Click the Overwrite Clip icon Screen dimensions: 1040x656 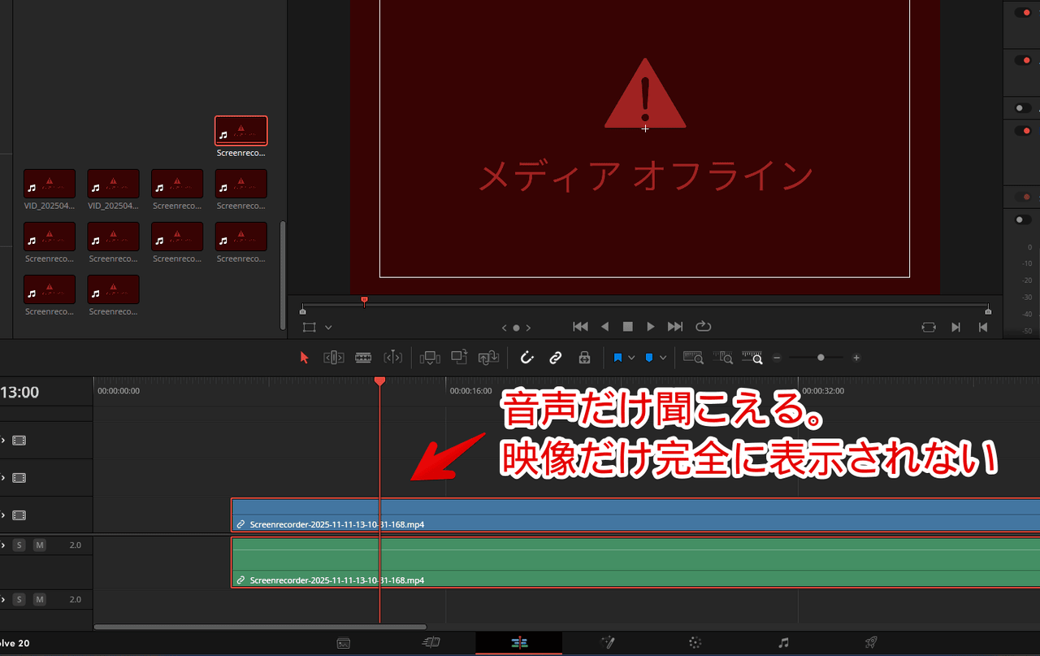coord(460,358)
